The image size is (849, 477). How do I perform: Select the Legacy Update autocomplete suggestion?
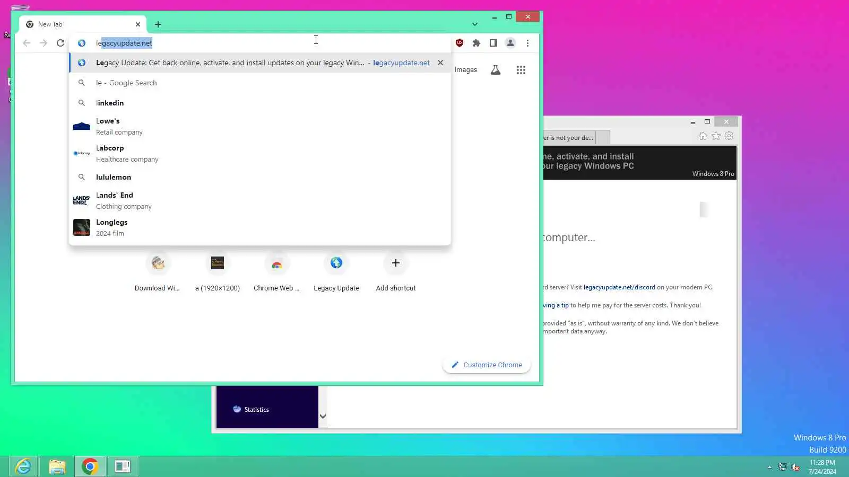[x=260, y=63]
